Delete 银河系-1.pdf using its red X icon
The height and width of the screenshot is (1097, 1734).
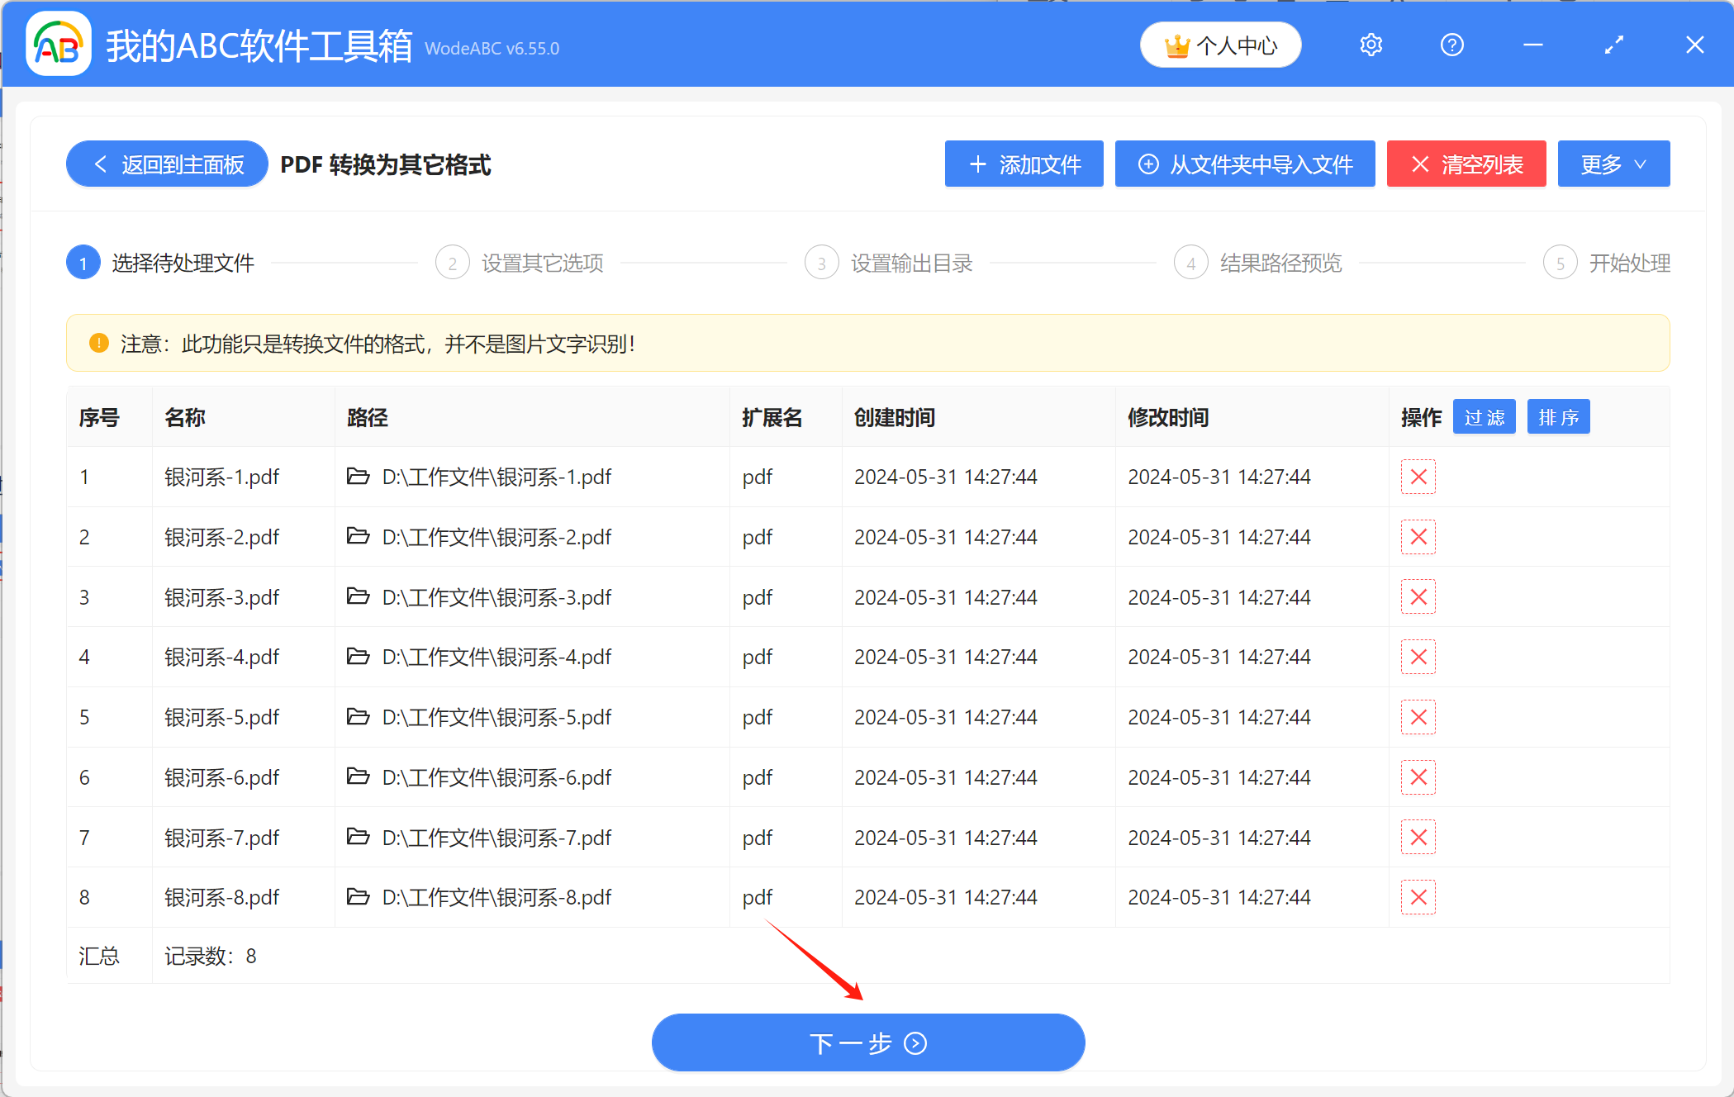pos(1418,477)
